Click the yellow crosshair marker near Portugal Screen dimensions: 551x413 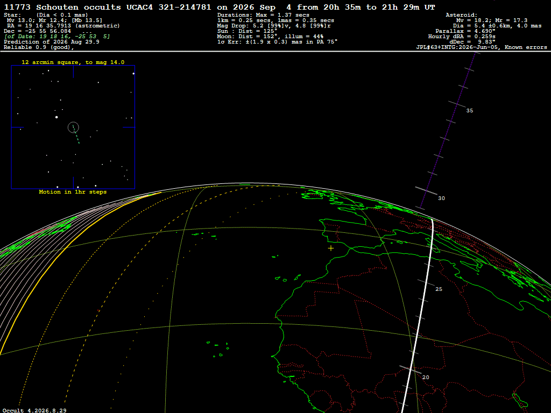[x=331, y=248]
